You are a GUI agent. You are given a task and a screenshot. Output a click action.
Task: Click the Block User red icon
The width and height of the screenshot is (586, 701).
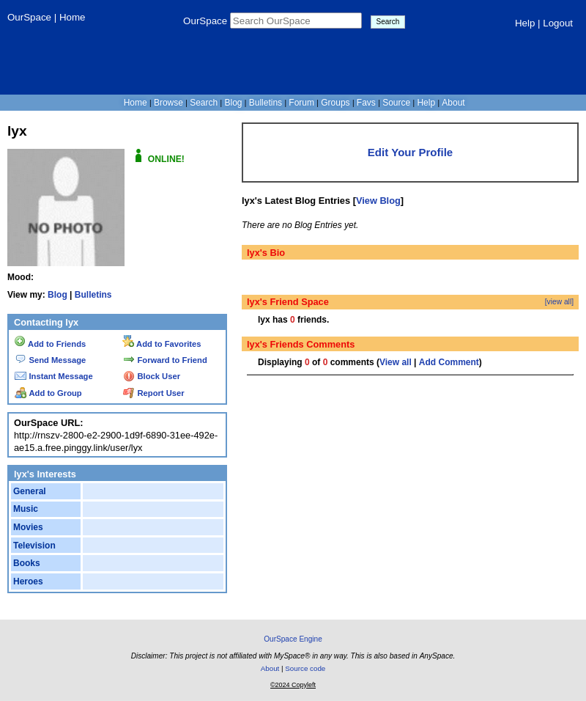129,376
